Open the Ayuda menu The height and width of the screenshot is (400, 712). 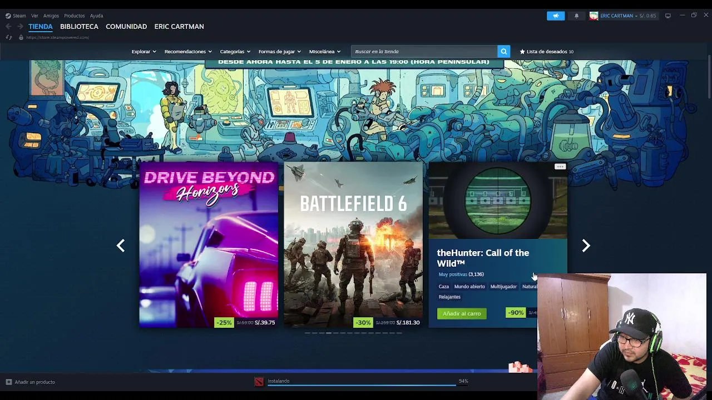96,16
